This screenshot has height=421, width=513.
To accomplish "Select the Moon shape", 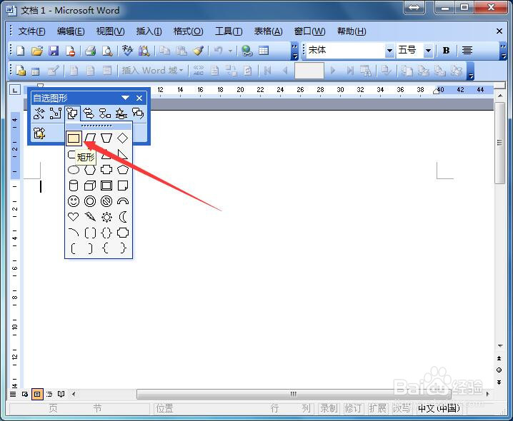I will 123,217.
